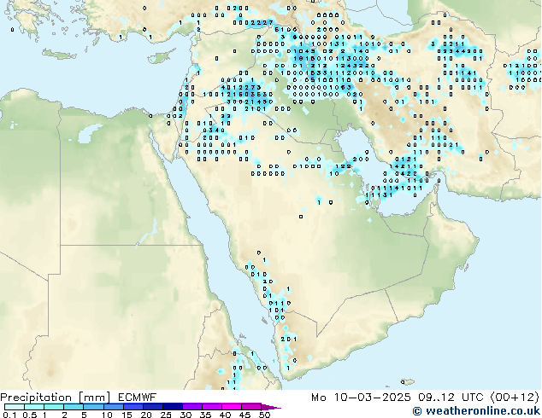Click the 2–5 mm legend swatch
The height and width of the screenshot is (418, 542).
pos(74,407)
